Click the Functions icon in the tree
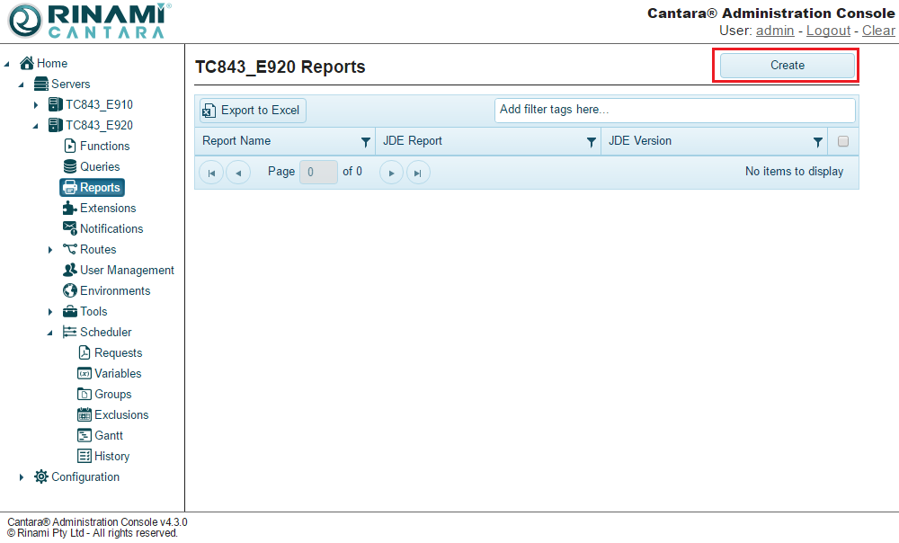This screenshot has height=543, width=899. coord(70,146)
